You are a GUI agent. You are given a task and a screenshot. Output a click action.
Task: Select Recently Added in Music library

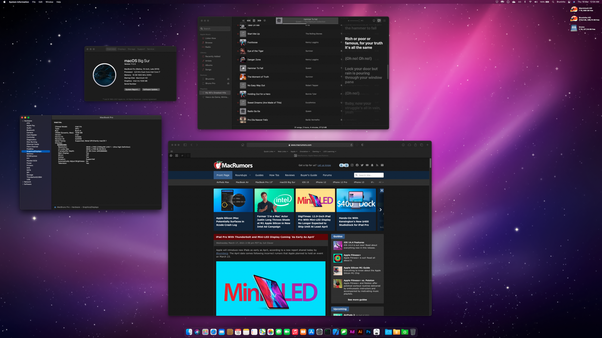[x=213, y=56]
